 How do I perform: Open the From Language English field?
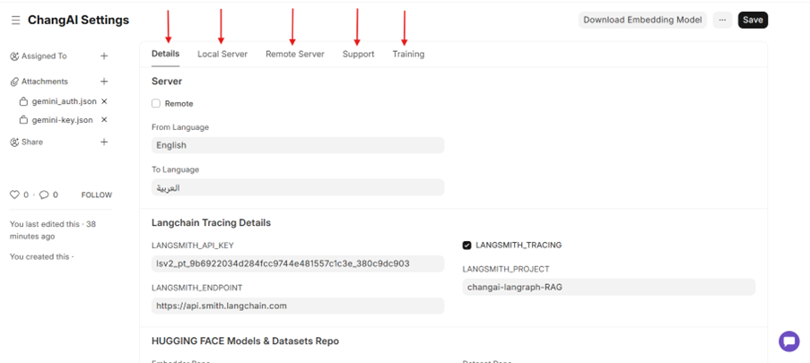tap(298, 145)
